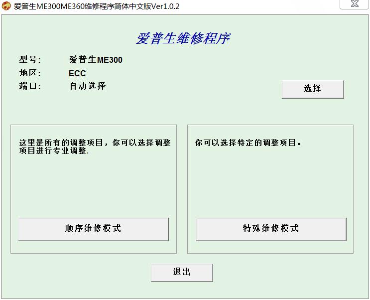
Task: Click the 地区: label
Action: (30, 73)
